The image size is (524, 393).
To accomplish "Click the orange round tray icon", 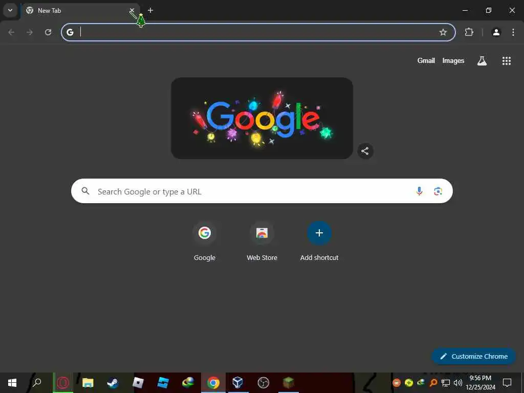I will (x=397, y=383).
